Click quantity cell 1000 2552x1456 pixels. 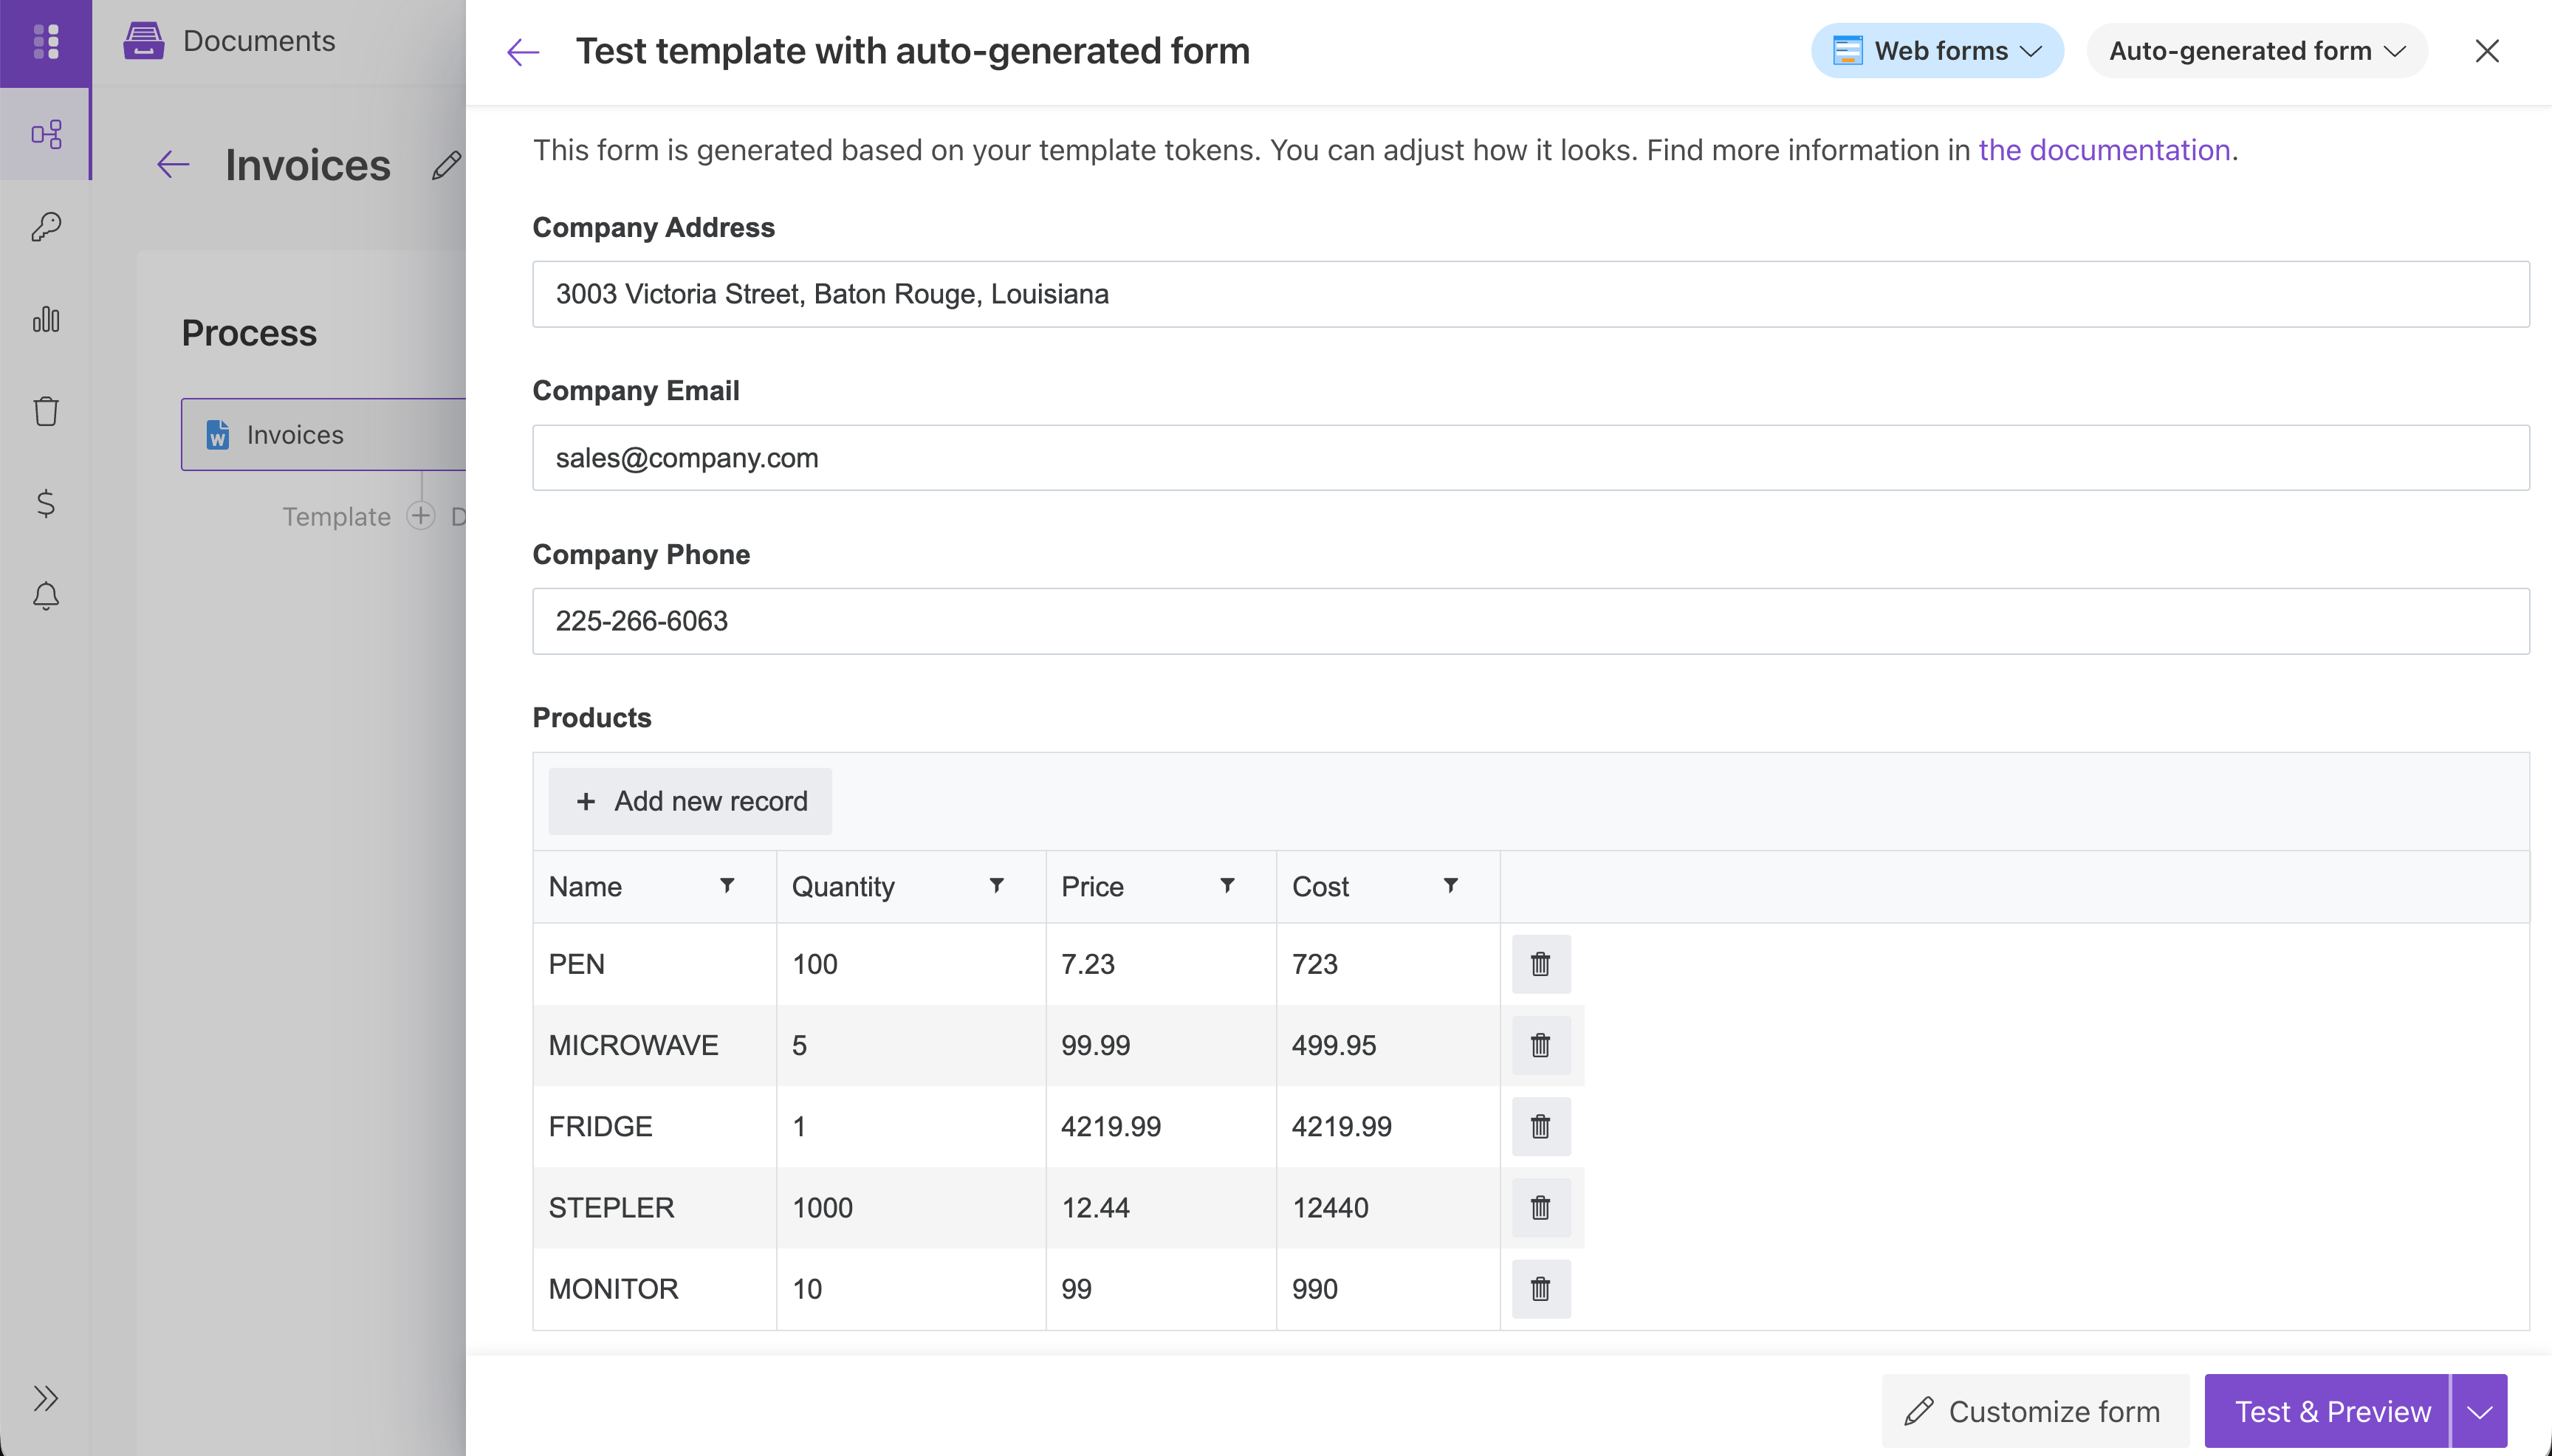(x=911, y=1207)
